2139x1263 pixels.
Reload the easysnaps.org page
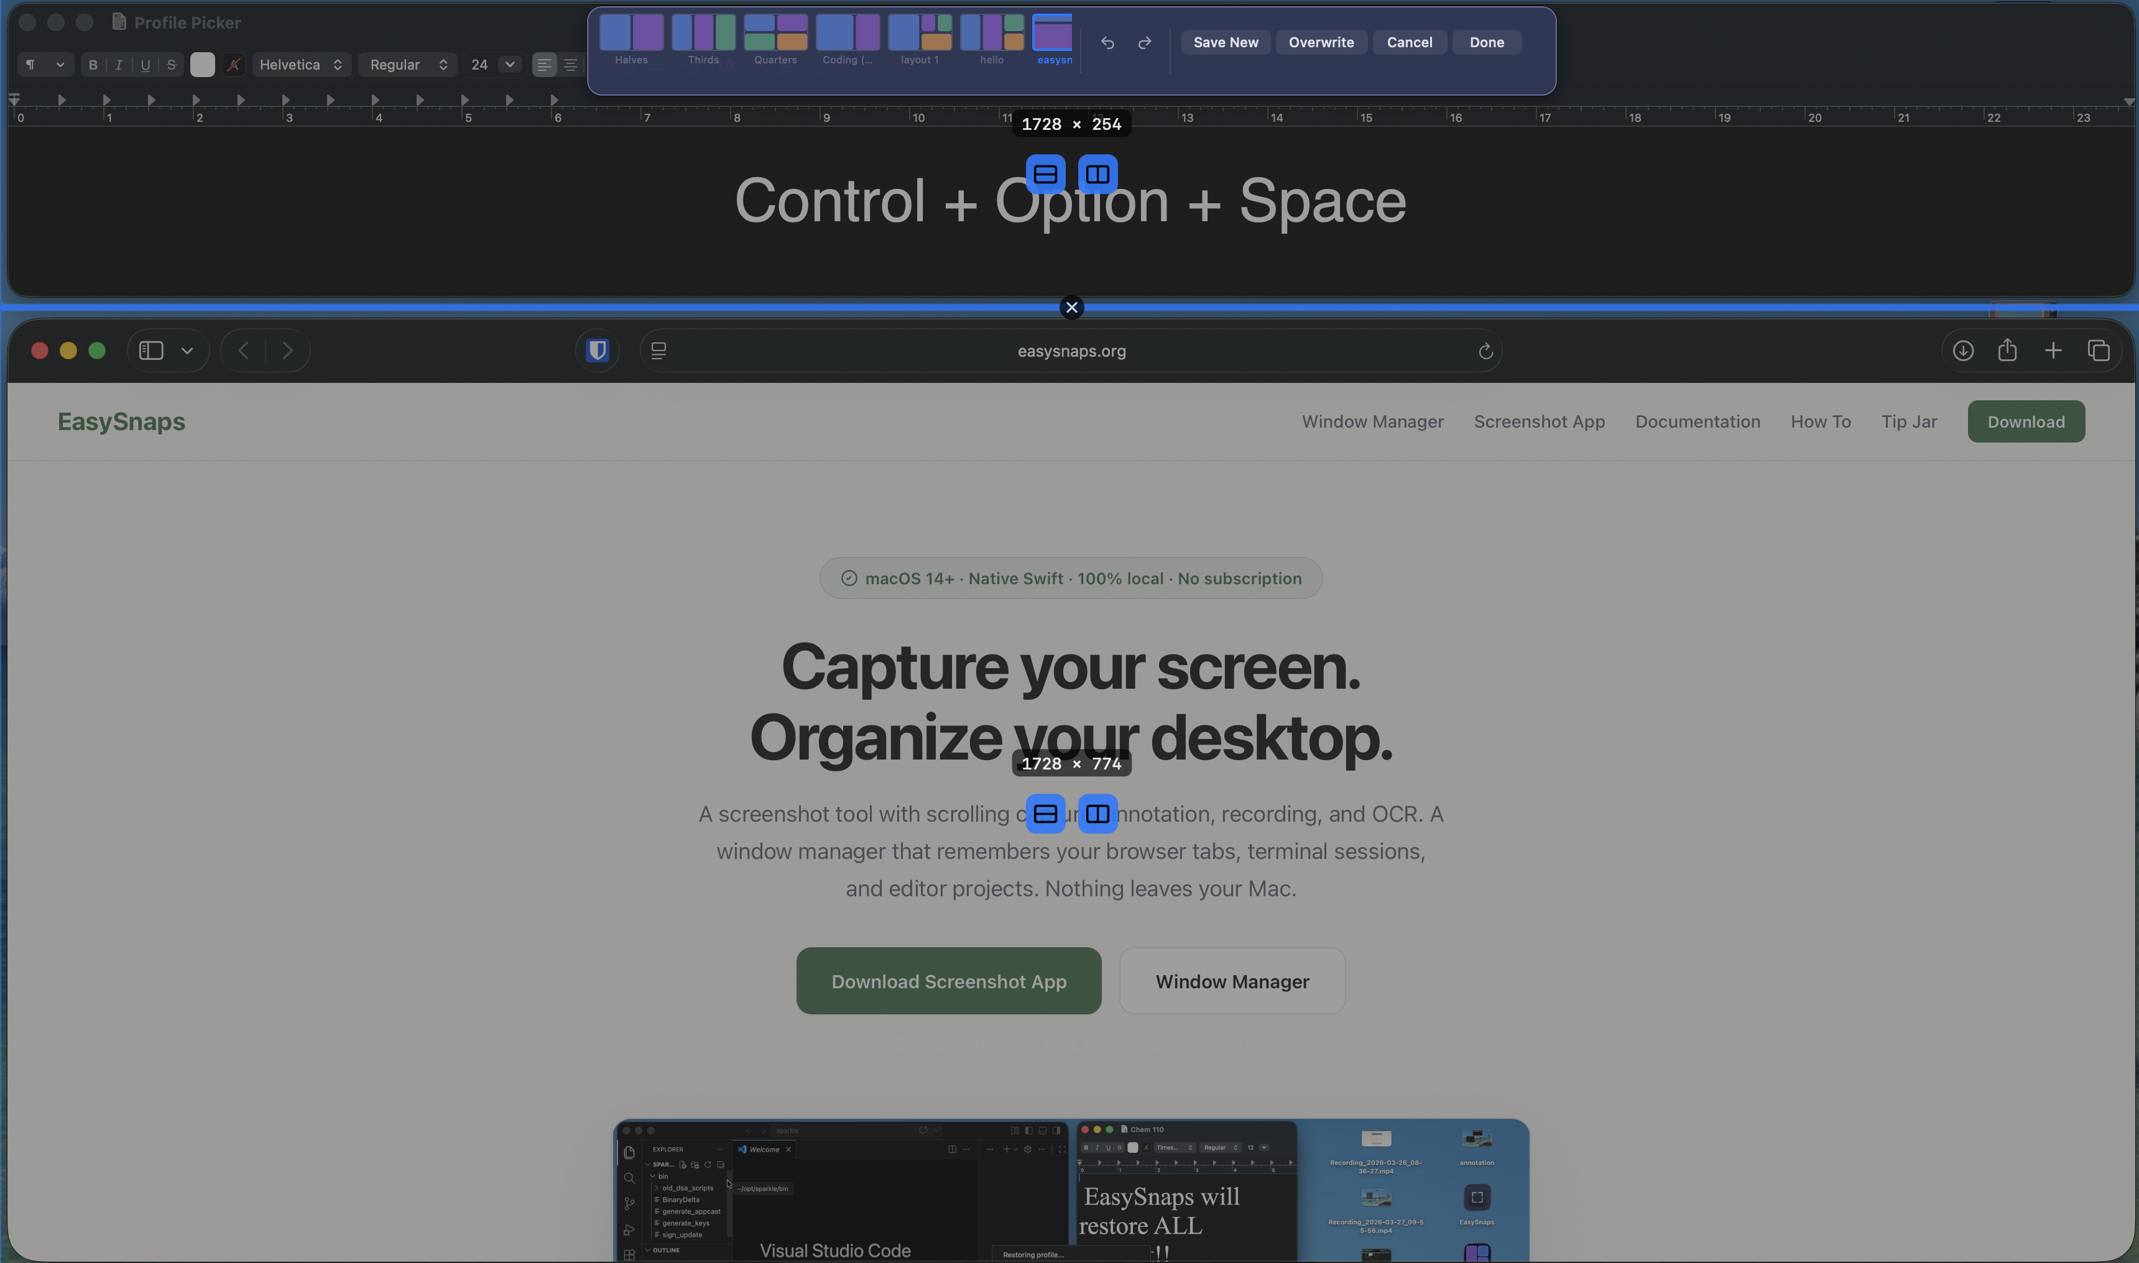[1485, 351]
